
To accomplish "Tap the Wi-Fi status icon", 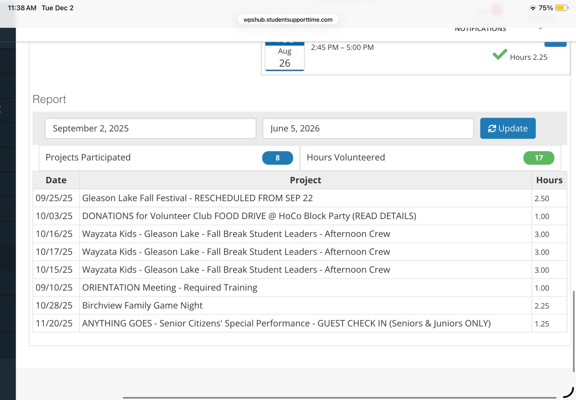I will [533, 8].
